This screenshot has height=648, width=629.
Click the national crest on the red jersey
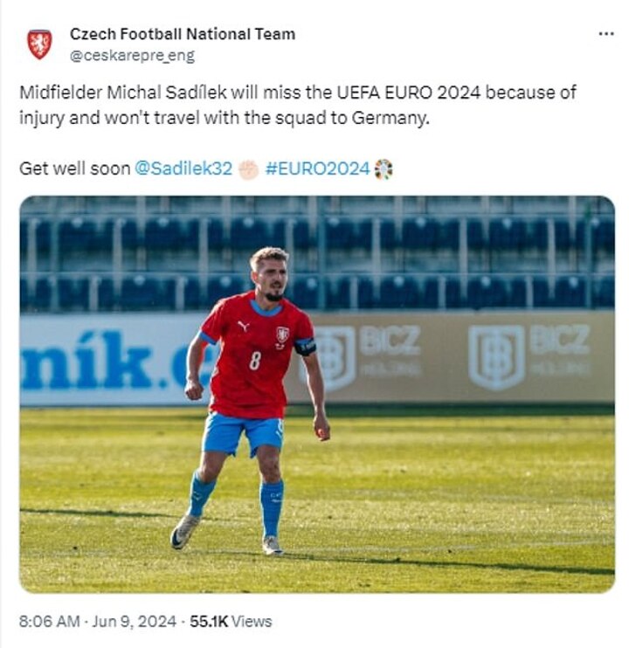point(282,334)
